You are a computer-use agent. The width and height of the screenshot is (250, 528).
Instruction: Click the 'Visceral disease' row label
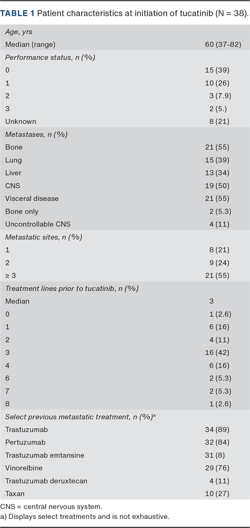tap(32, 199)
